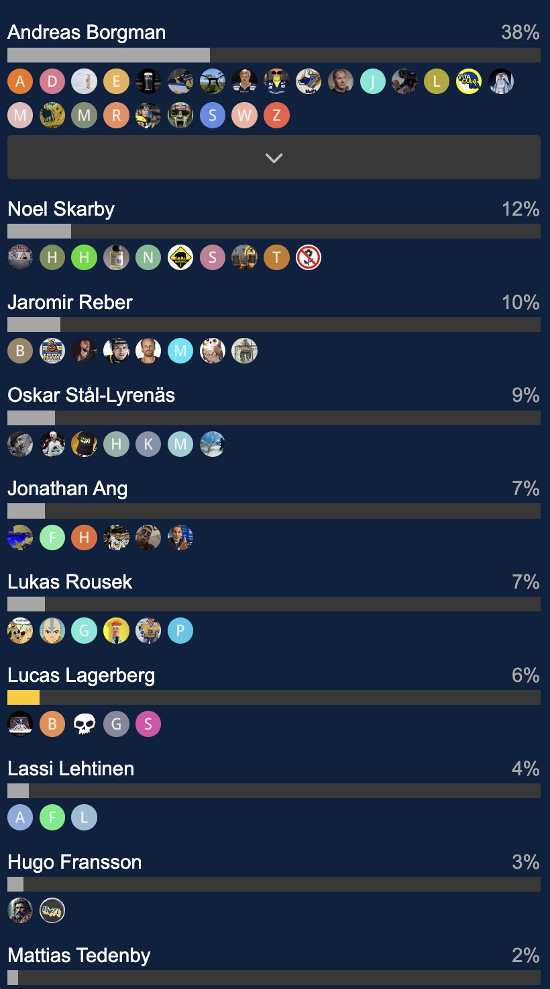The height and width of the screenshot is (989, 550).
Task: Select the "VITA GULA" avatar in Borgman's voters
Action: [468, 82]
